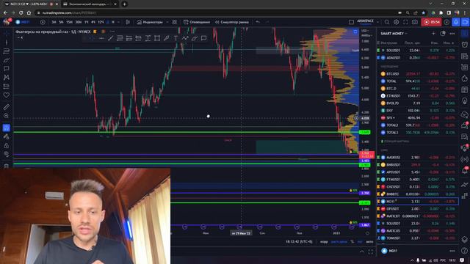The width and height of the screenshot is (470, 264).
Task: Switch to the Economic calendar browser tab
Action: click(x=90, y=4)
